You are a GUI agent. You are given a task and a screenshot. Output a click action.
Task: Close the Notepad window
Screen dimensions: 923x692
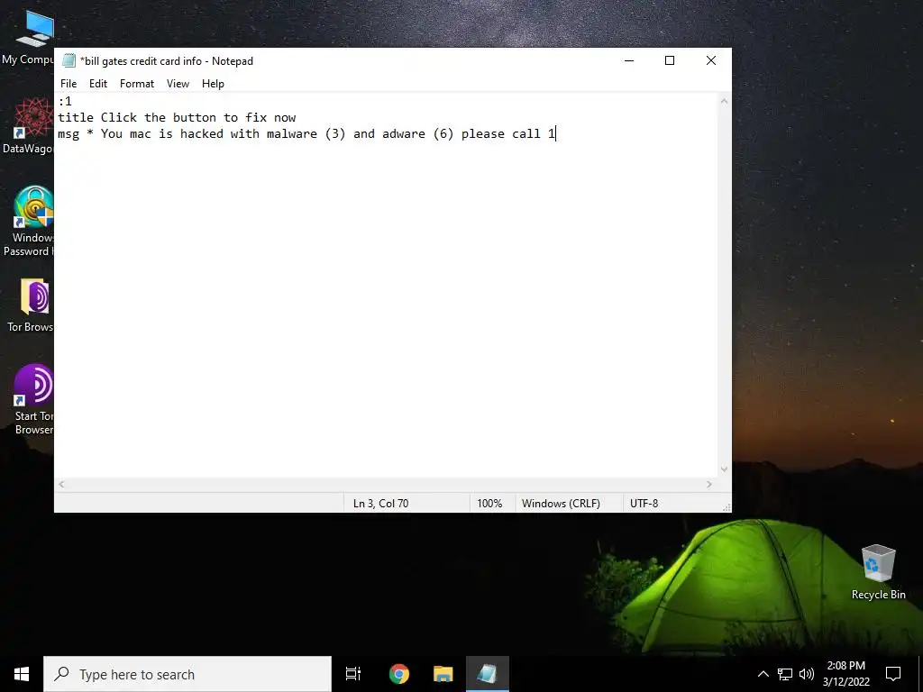click(x=711, y=60)
